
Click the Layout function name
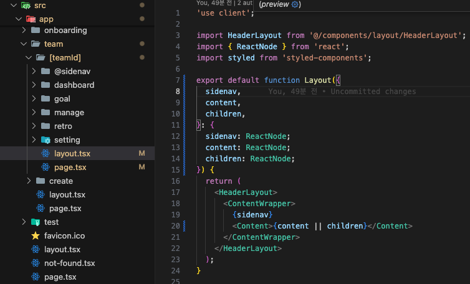coord(318,80)
